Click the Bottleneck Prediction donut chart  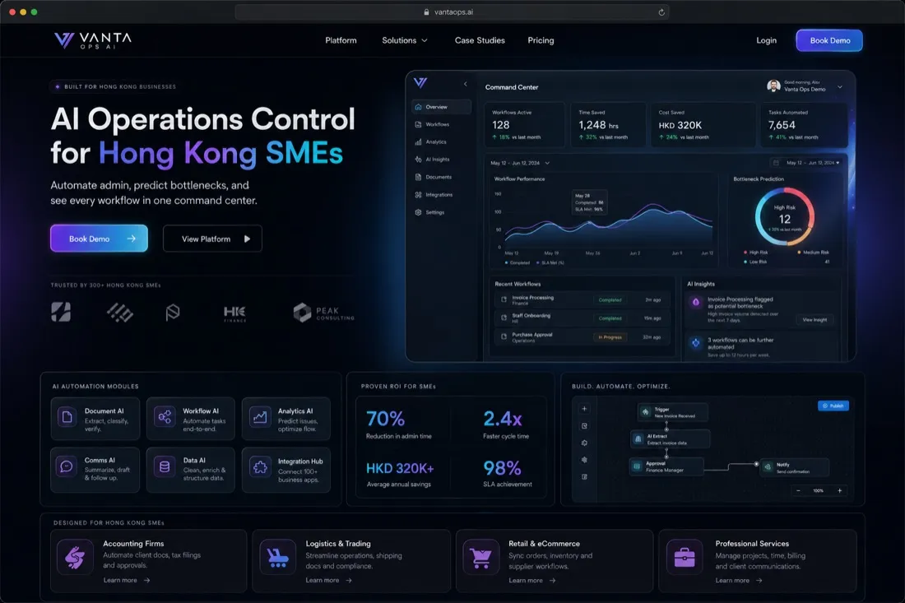(784, 217)
